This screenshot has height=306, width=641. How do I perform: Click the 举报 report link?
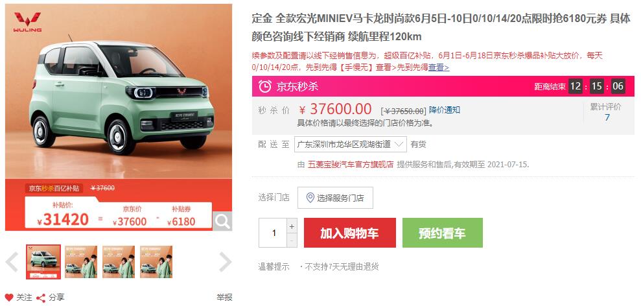point(224,298)
